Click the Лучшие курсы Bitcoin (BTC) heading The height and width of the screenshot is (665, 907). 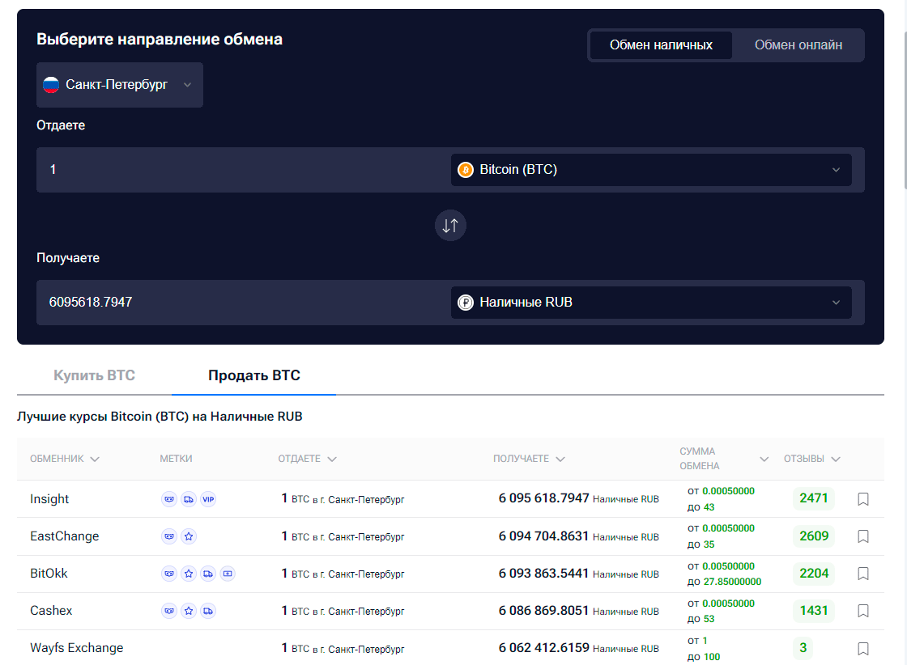click(x=160, y=417)
